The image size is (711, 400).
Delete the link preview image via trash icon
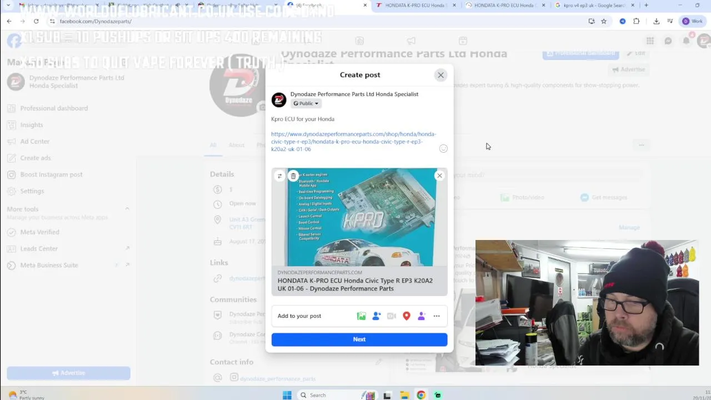293,176
